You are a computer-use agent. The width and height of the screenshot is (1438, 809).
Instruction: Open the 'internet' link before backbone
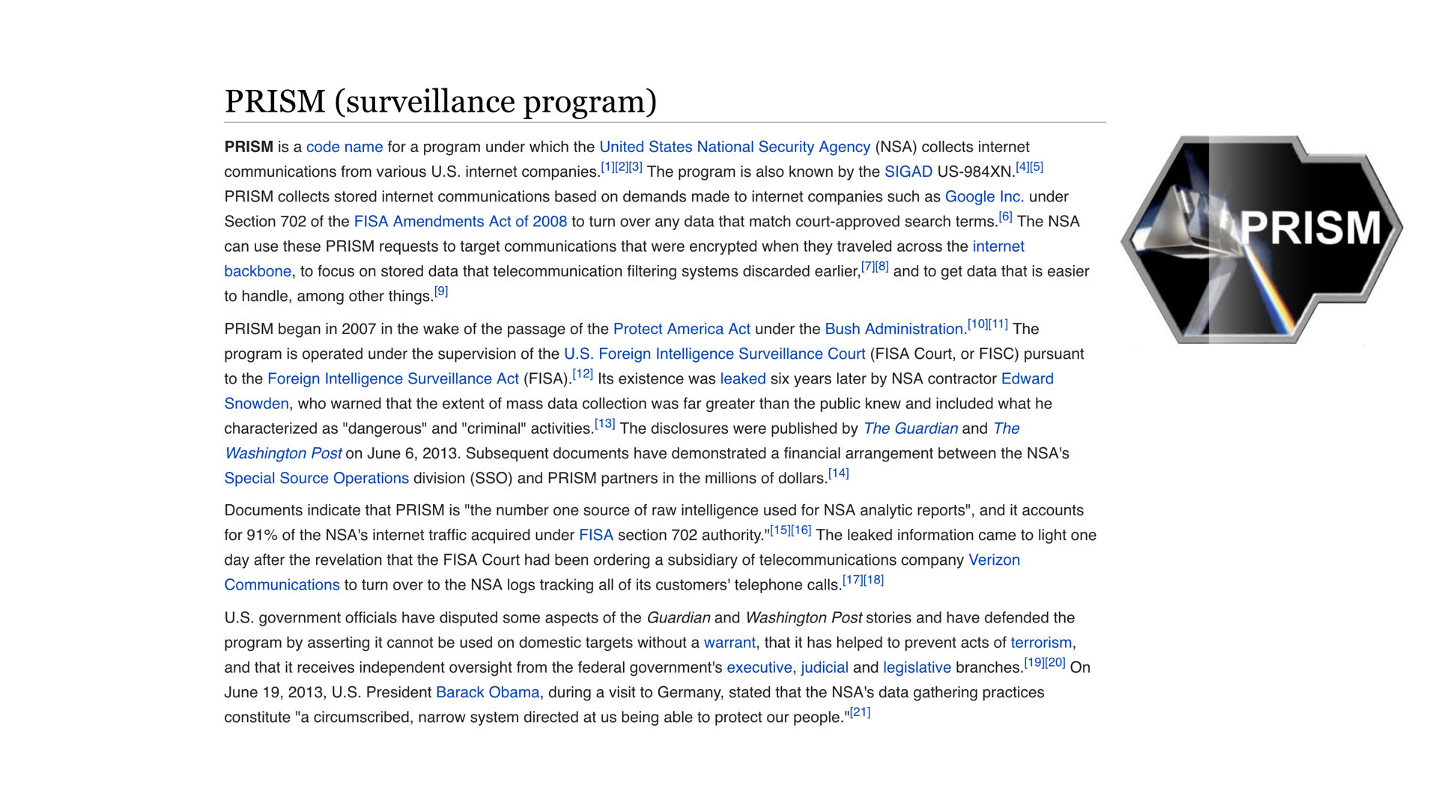click(x=998, y=246)
